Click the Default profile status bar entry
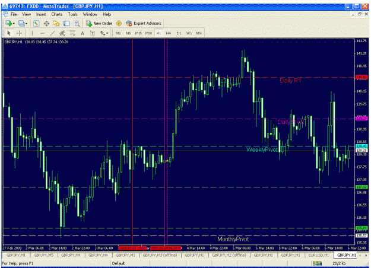Viewport: 371px width, 268px height. click(118, 263)
